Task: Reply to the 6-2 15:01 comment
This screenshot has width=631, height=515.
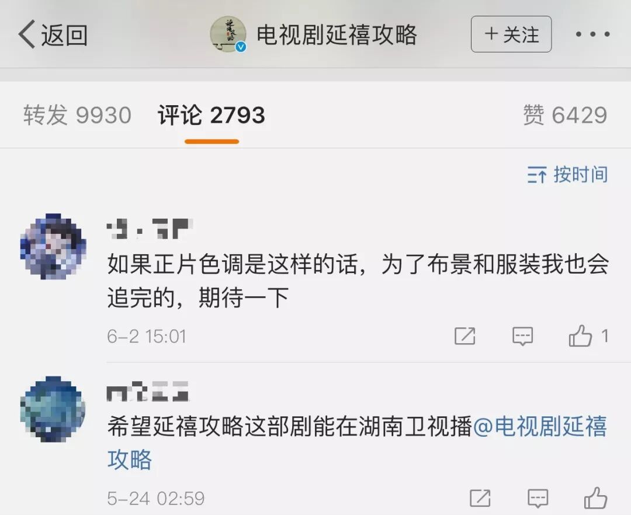Action: pyautogui.click(x=522, y=336)
